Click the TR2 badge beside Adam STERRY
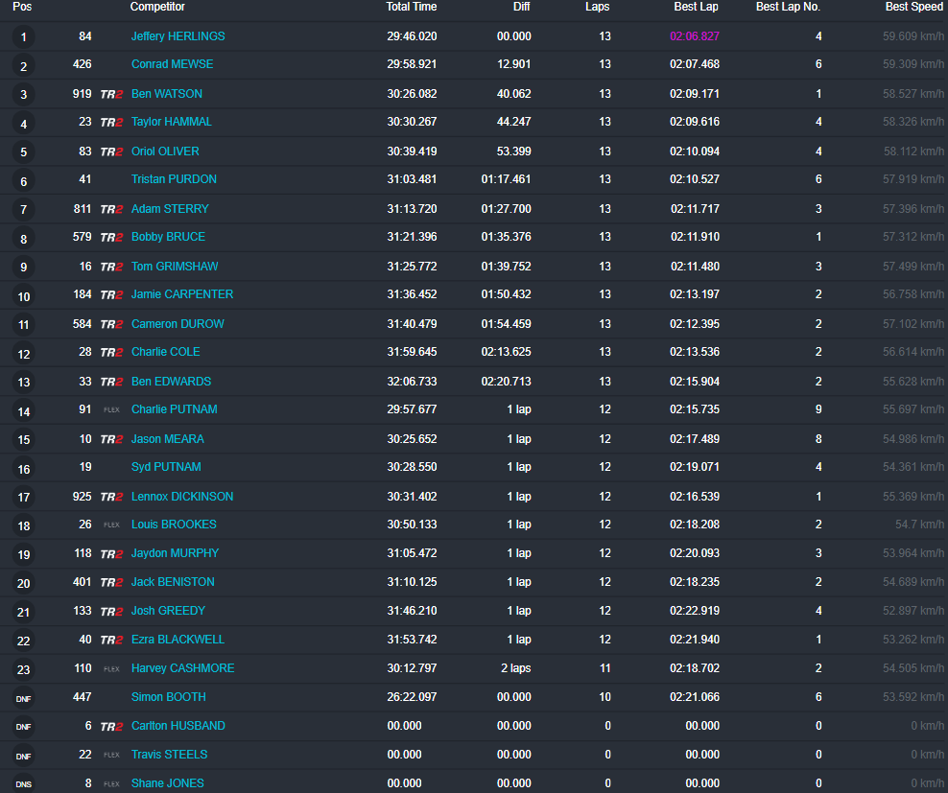Screen dimensions: 948x793 (112, 209)
